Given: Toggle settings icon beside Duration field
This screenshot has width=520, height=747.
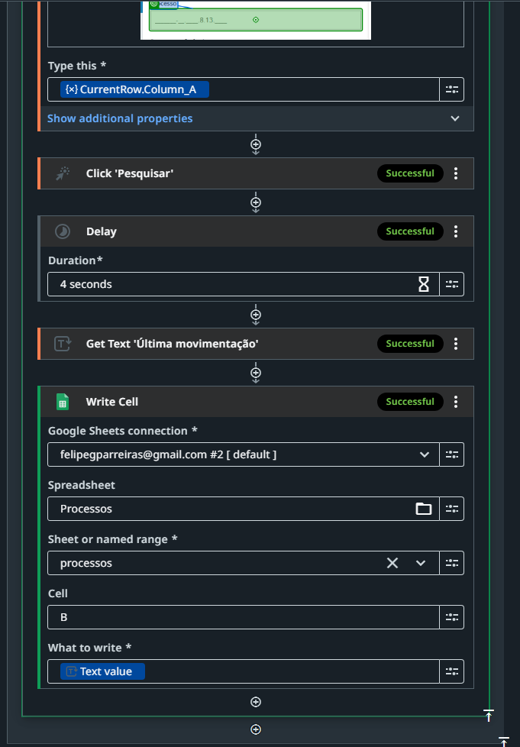Looking at the screenshot, I should 451,284.
